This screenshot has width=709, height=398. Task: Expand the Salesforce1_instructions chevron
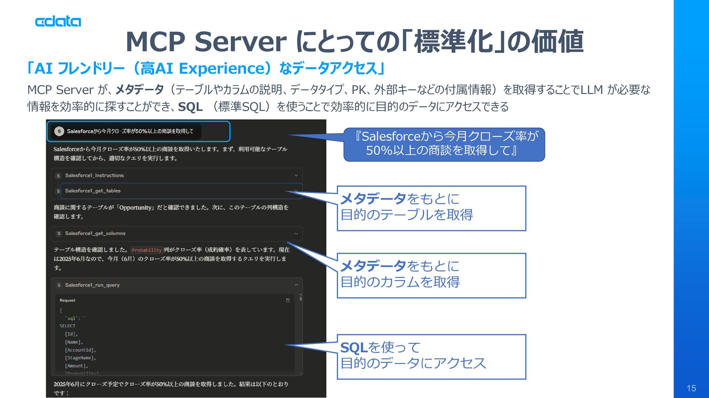point(296,175)
